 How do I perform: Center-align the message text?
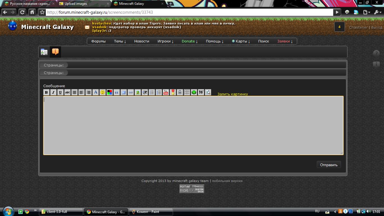coord(74,92)
